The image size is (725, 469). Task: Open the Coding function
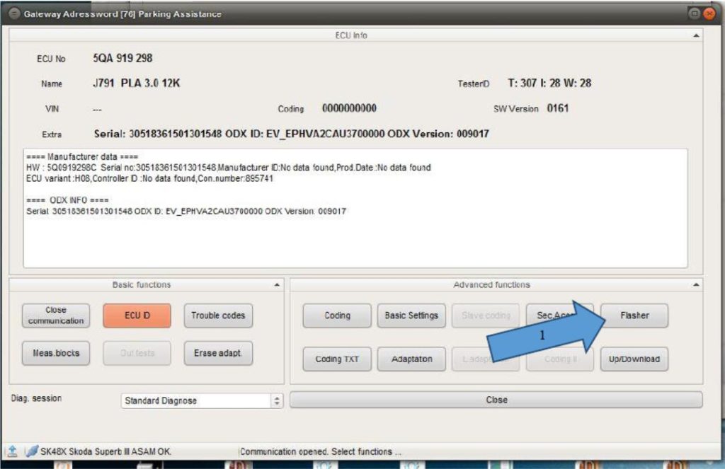click(336, 315)
